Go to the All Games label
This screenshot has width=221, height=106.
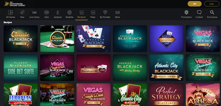coord(10,17)
